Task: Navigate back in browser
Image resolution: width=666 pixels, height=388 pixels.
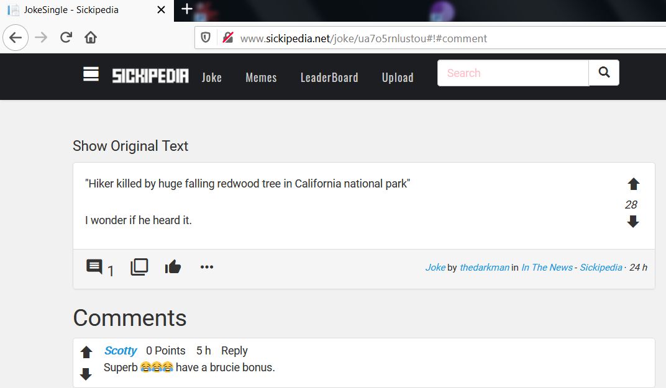Action: click(16, 38)
